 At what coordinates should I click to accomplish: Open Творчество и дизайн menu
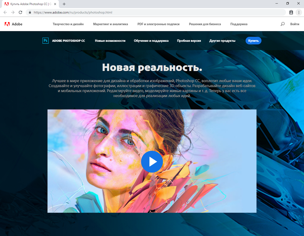tap(68, 24)
